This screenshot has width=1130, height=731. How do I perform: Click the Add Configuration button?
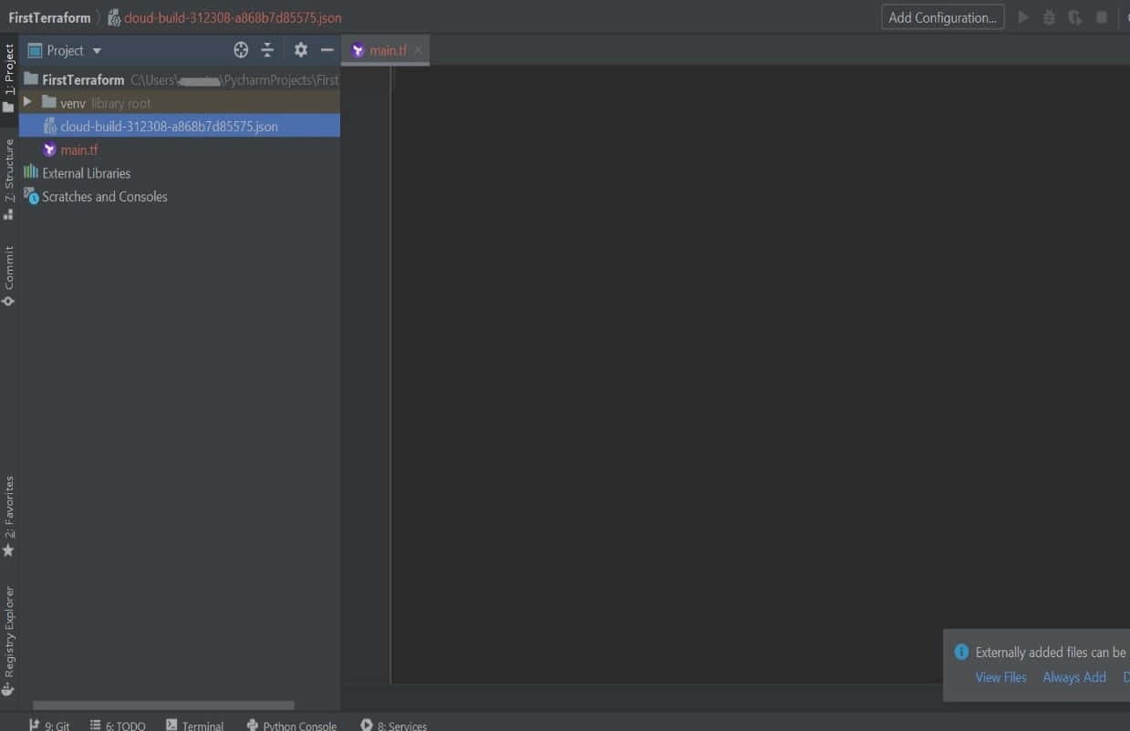pyautogui.click(x=942, y=17)
